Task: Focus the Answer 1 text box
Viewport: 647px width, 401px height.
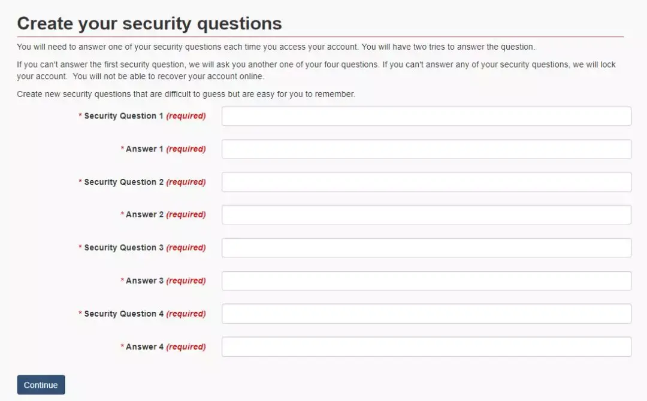Action: (426, 149)
